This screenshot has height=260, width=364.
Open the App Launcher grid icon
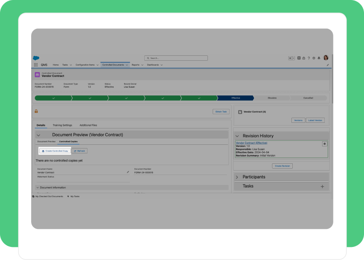(x=36, y=65)
